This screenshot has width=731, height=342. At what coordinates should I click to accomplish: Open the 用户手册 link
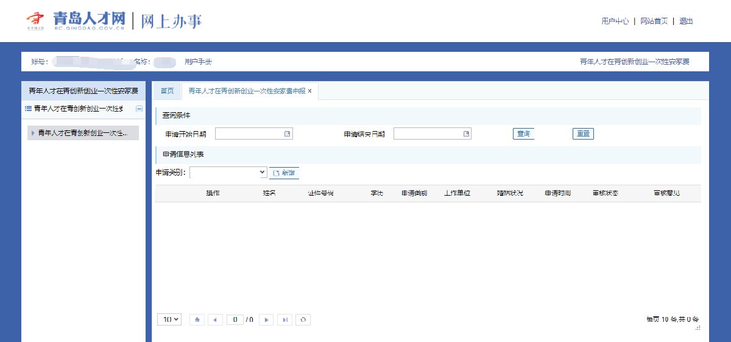coord(198,62)
